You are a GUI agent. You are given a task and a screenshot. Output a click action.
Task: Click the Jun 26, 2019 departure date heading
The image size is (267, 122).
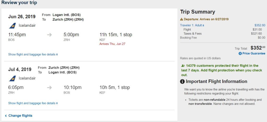[x=22, y=17]
